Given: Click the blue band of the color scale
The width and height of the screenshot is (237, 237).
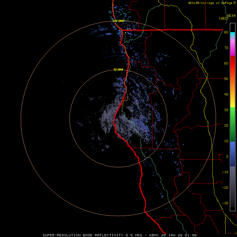Looking at the screenshot, I should [x=233, y=154].
